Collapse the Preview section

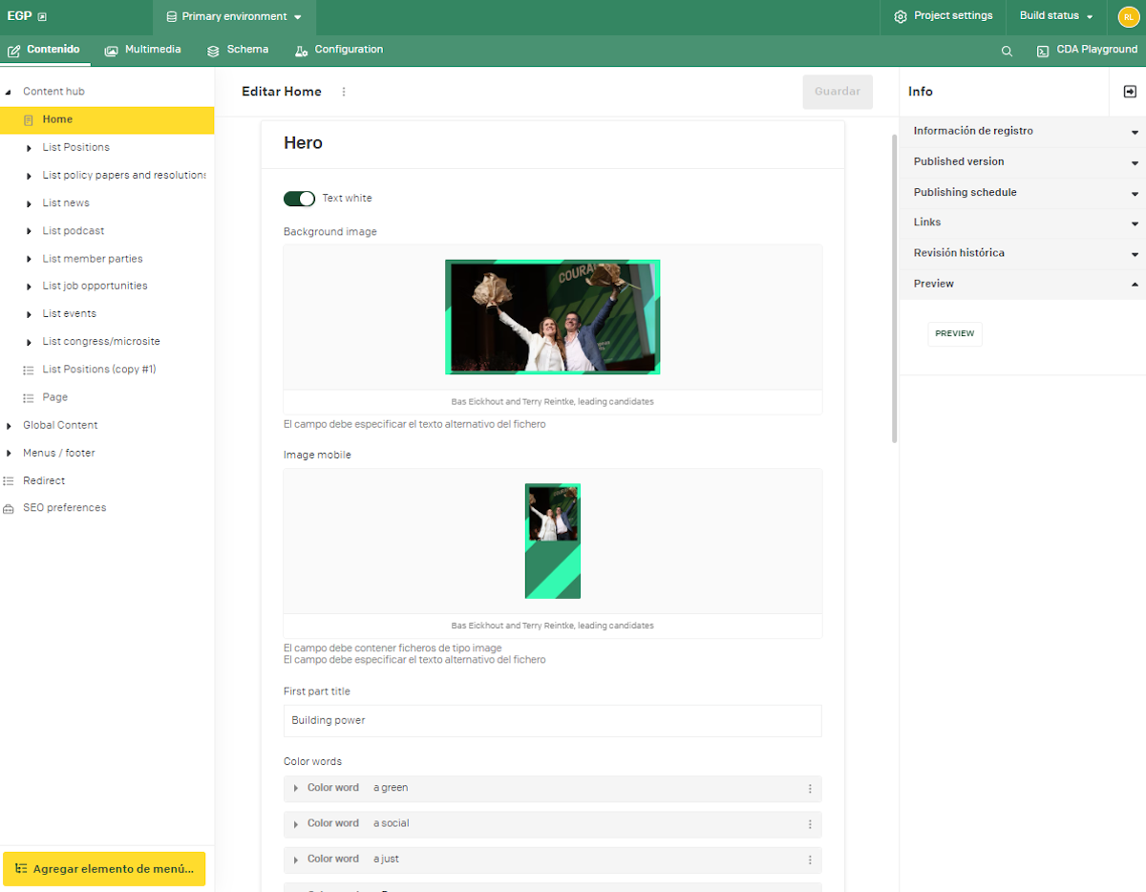tap(1022, 285)
